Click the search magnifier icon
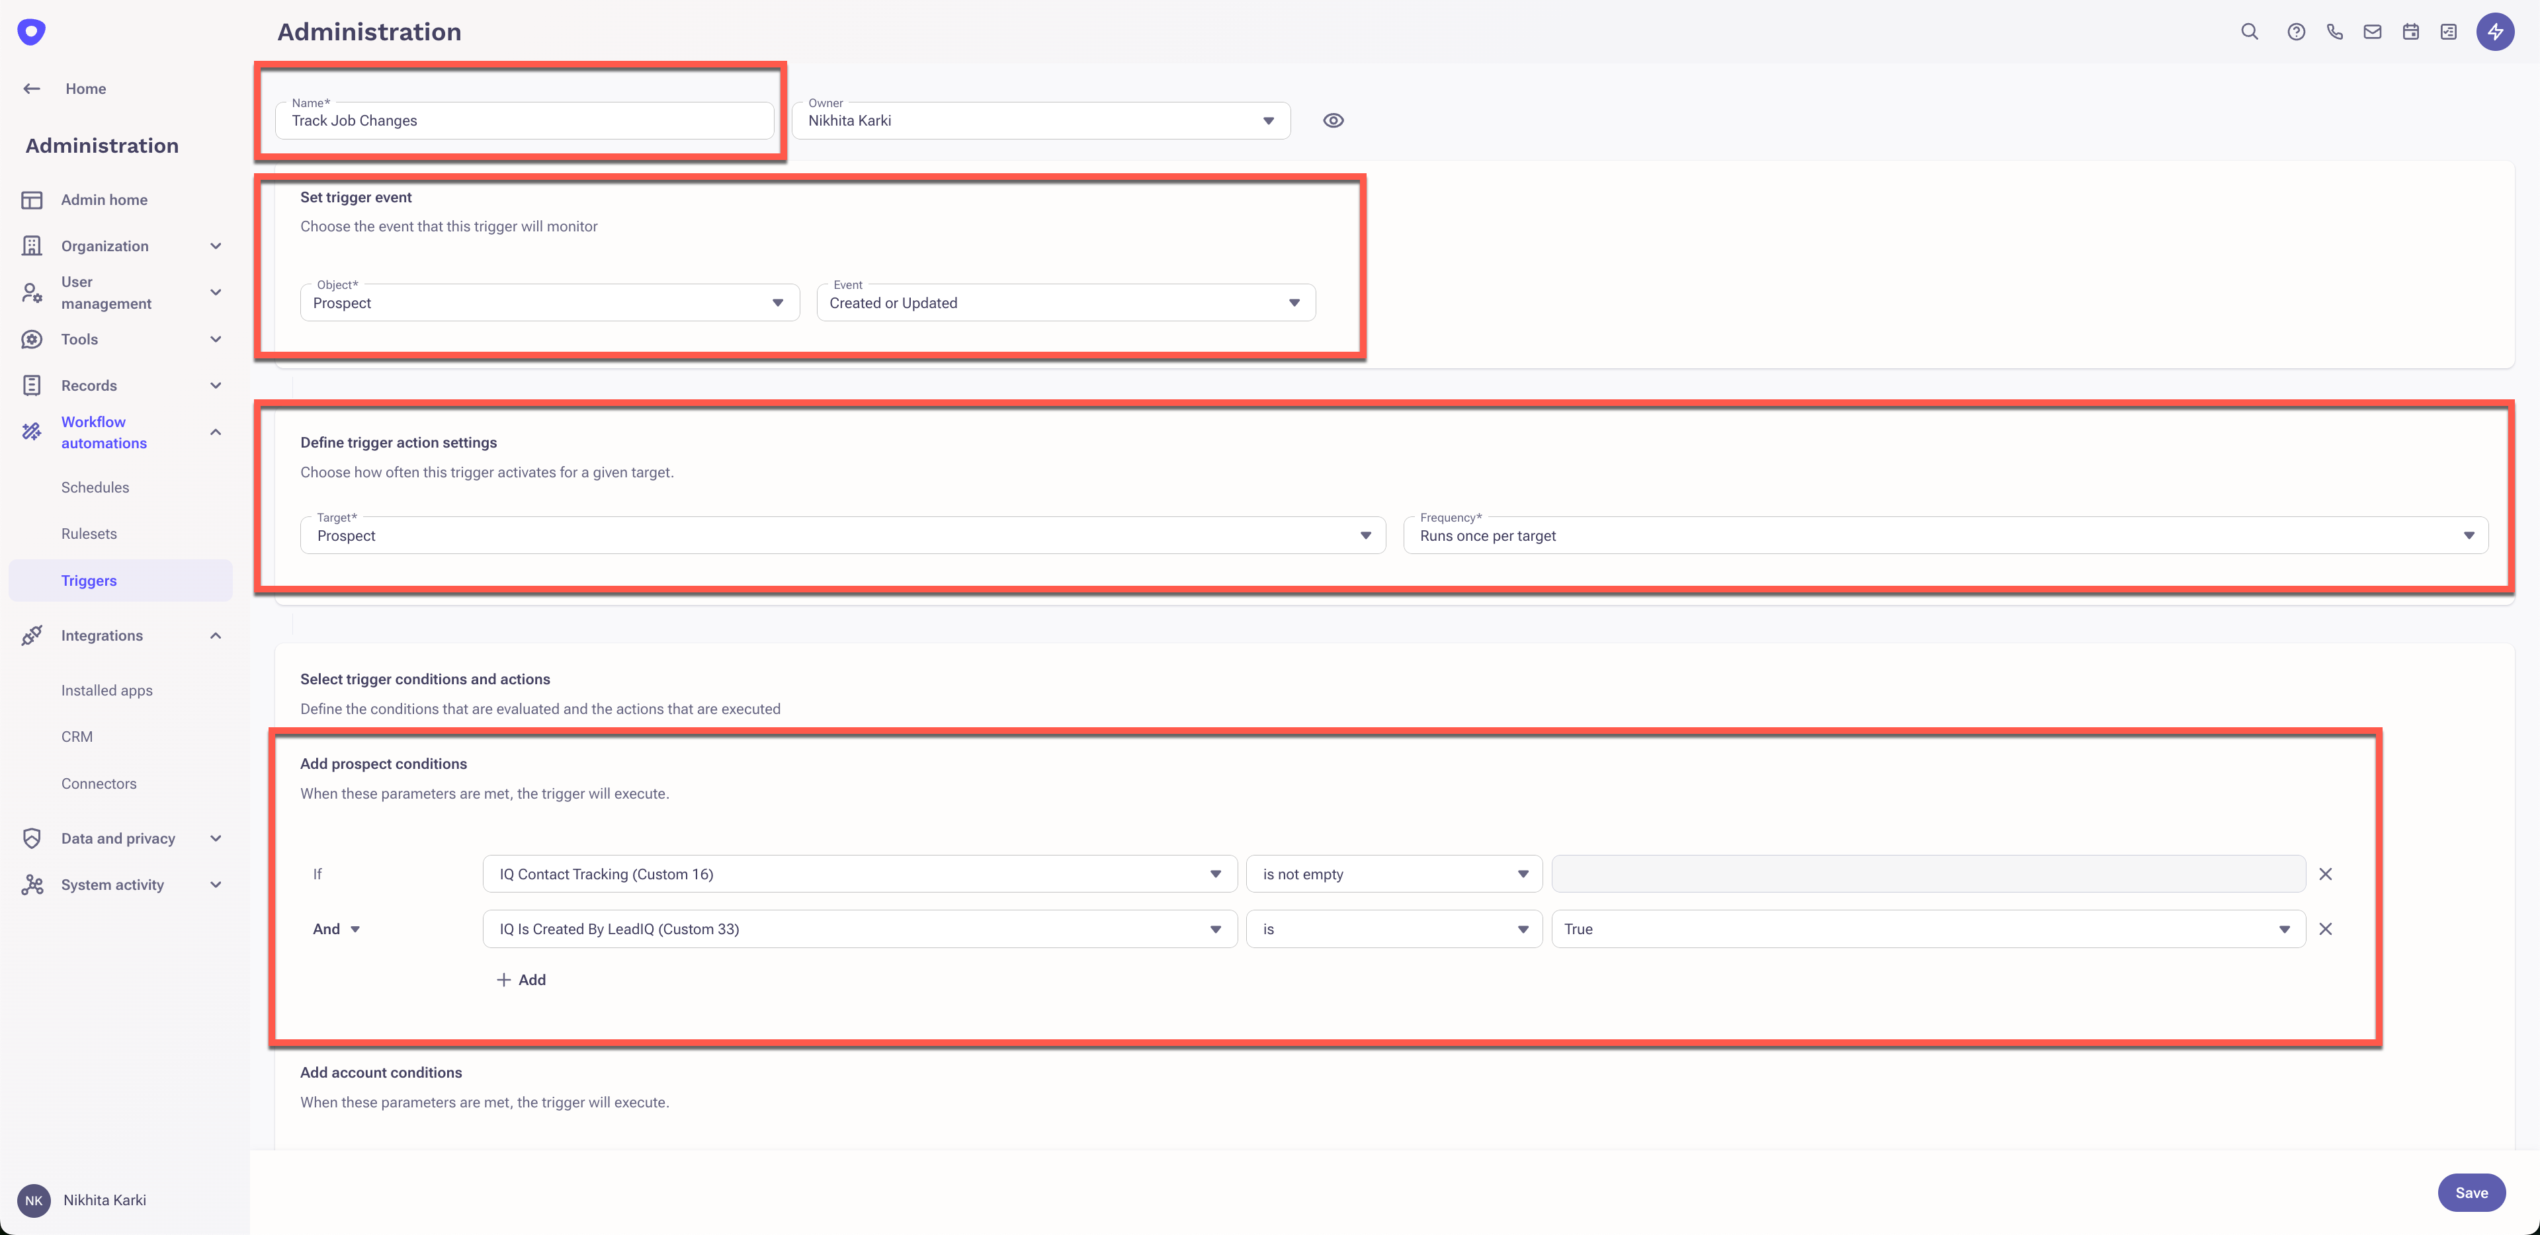 2249,32
